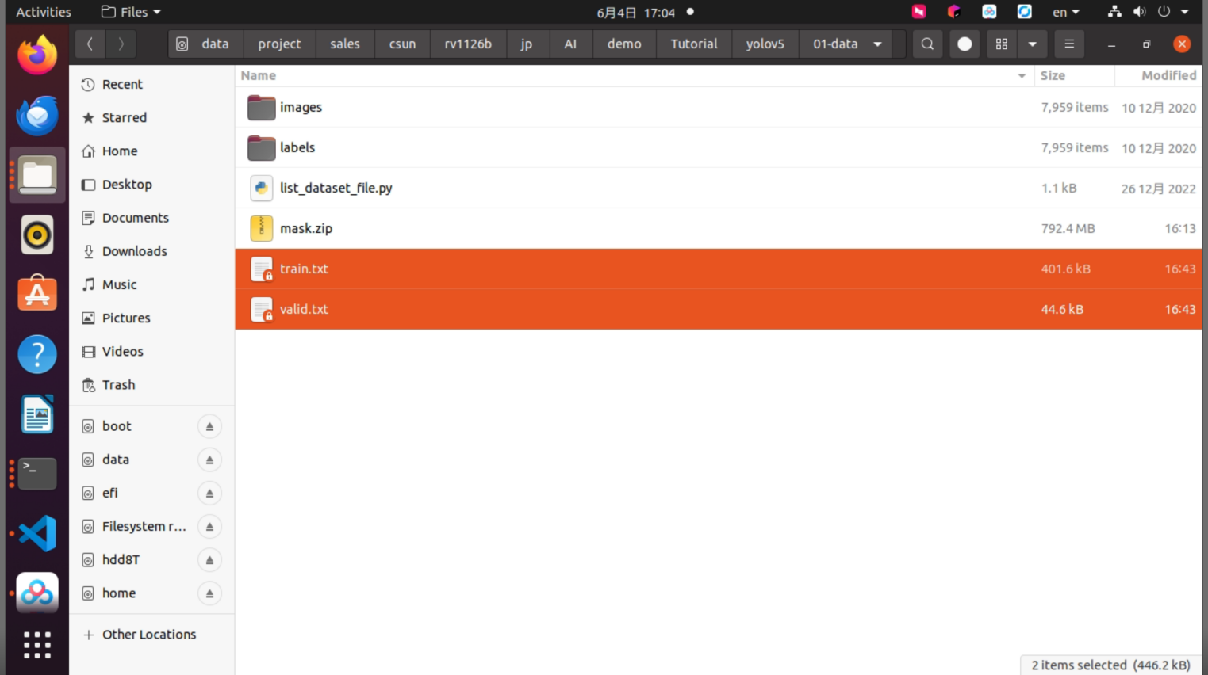Viewport: 1208px width, 675px height.
Task: Open the search magnifier in Files toolbar
Action: [927, 44]
